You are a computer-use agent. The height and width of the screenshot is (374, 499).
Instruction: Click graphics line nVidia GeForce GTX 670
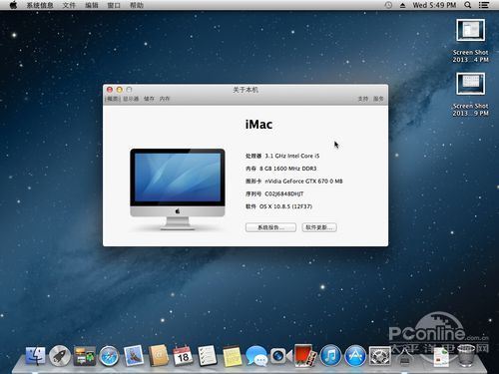(x=294, y=182)
